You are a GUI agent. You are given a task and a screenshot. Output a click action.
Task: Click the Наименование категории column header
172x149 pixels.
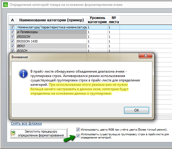point(52,20)
